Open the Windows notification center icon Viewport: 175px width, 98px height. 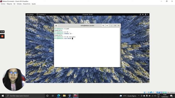pos(171,96)
